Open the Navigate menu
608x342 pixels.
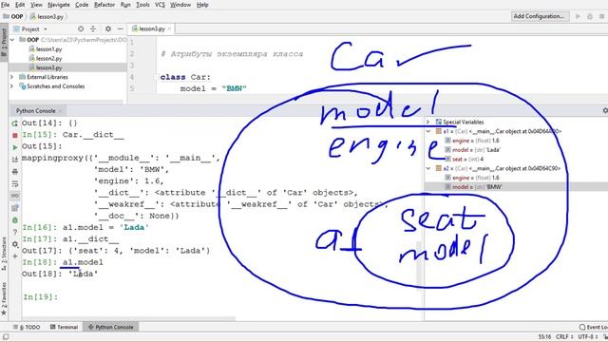(59, 5)
